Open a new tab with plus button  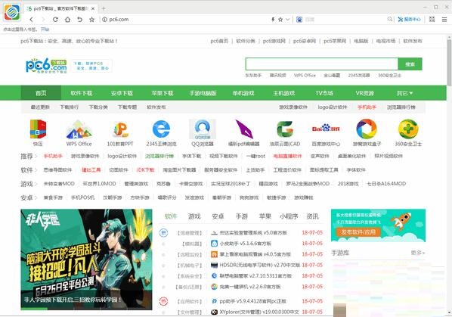[104, 8]
